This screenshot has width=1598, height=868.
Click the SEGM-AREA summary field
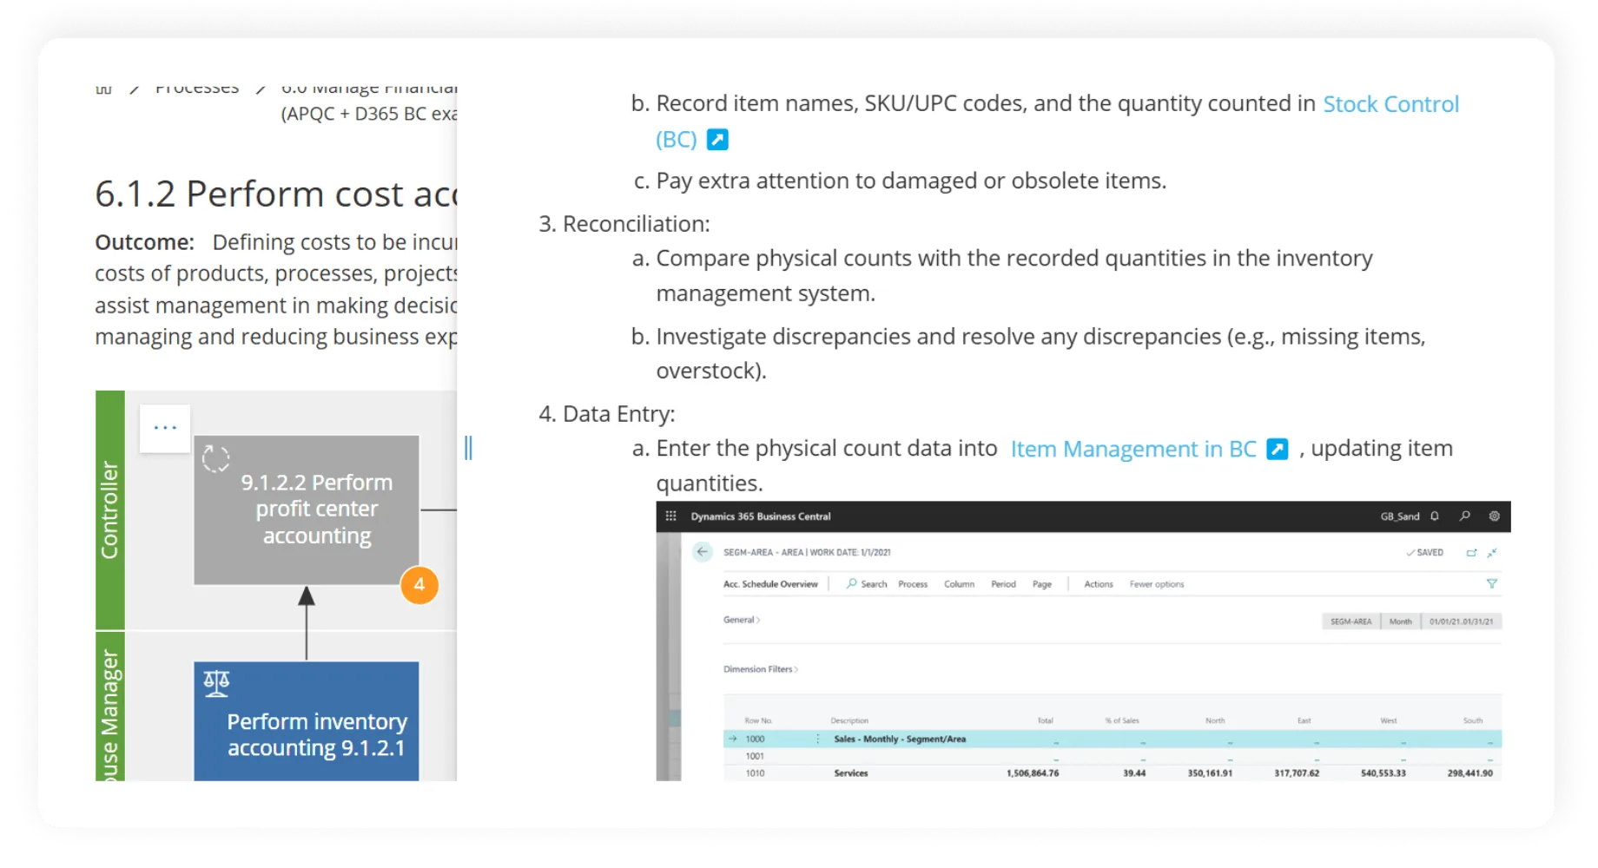pos(1350,621)
